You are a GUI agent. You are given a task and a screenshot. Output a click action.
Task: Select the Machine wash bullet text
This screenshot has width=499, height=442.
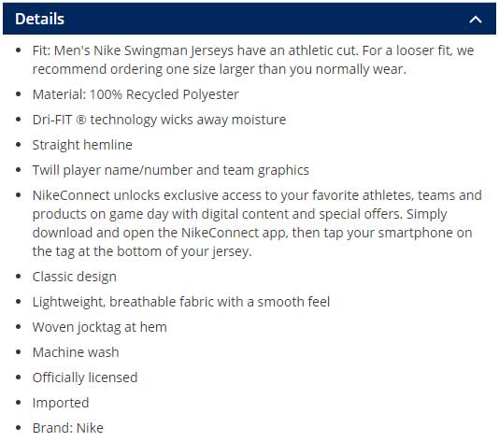point(76,352)
